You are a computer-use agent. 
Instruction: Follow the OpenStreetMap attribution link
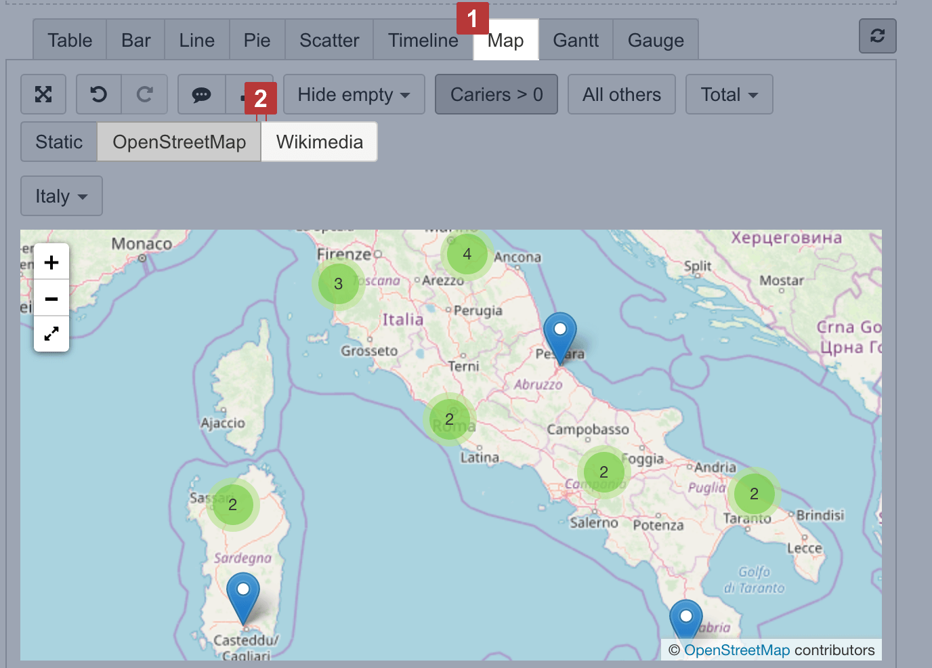coord(736,650)
